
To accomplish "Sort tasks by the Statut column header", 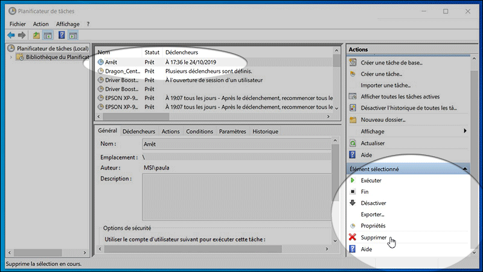I will [x=152, y=52].
